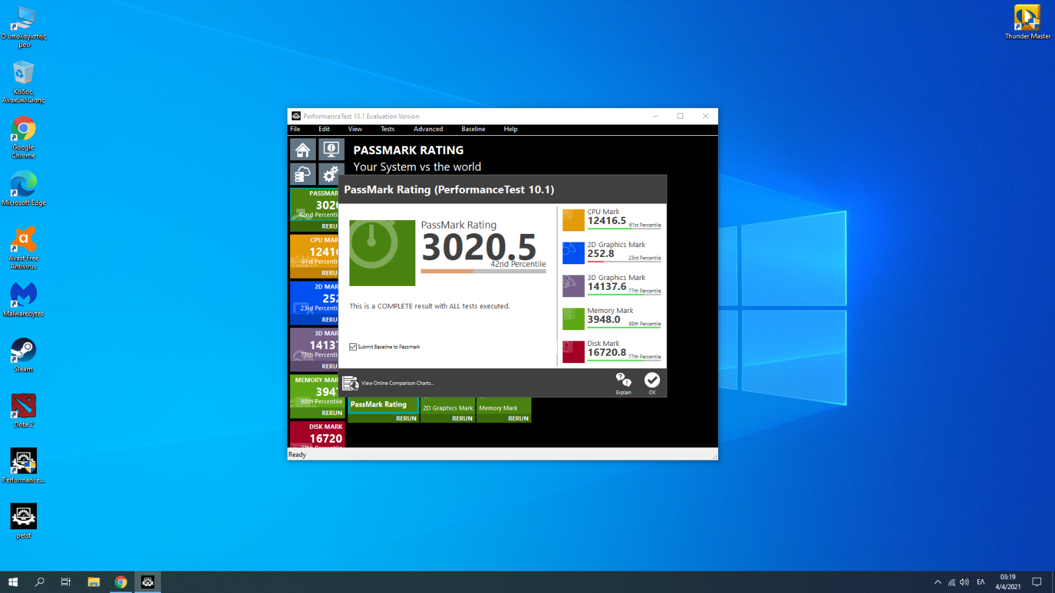Open the volume control in tray
Image resolution: width=1055 pixels, height=593 pixels.
tap(965, 582)
